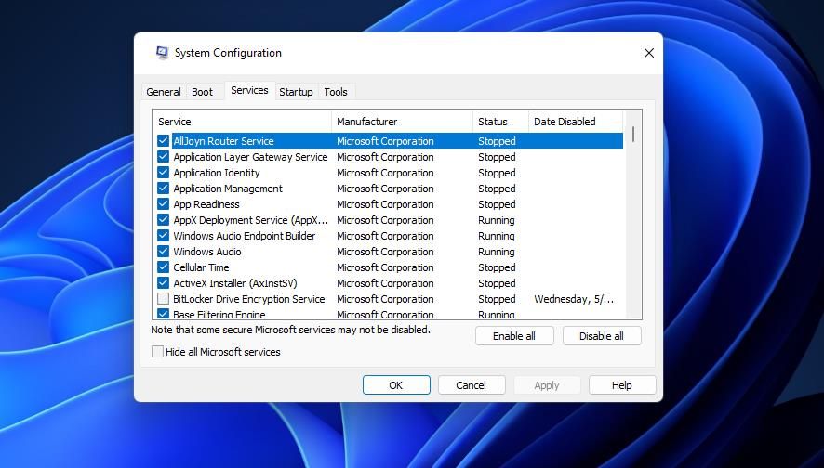Image resolution: width=824 pixels, height=468 pixels.
Task: Sort by the Service column header
Action: (242, 122)
